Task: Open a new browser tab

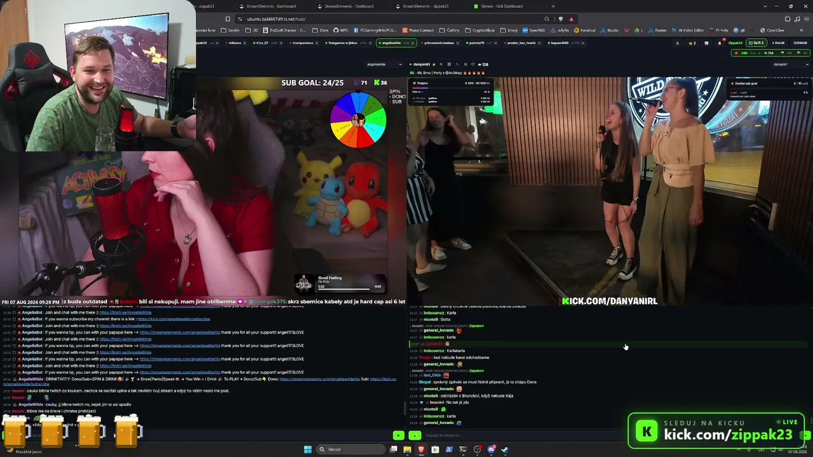Action: (553, 6)
